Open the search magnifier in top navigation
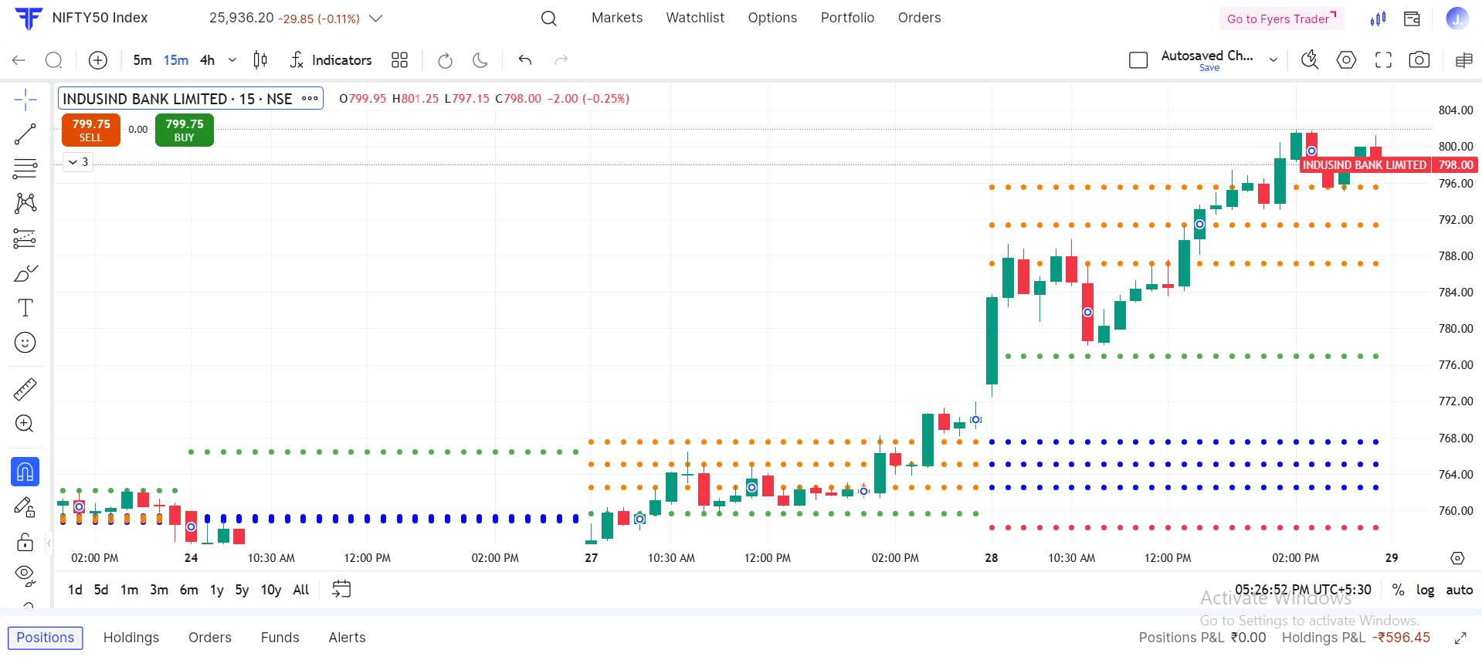 (549, 18)
